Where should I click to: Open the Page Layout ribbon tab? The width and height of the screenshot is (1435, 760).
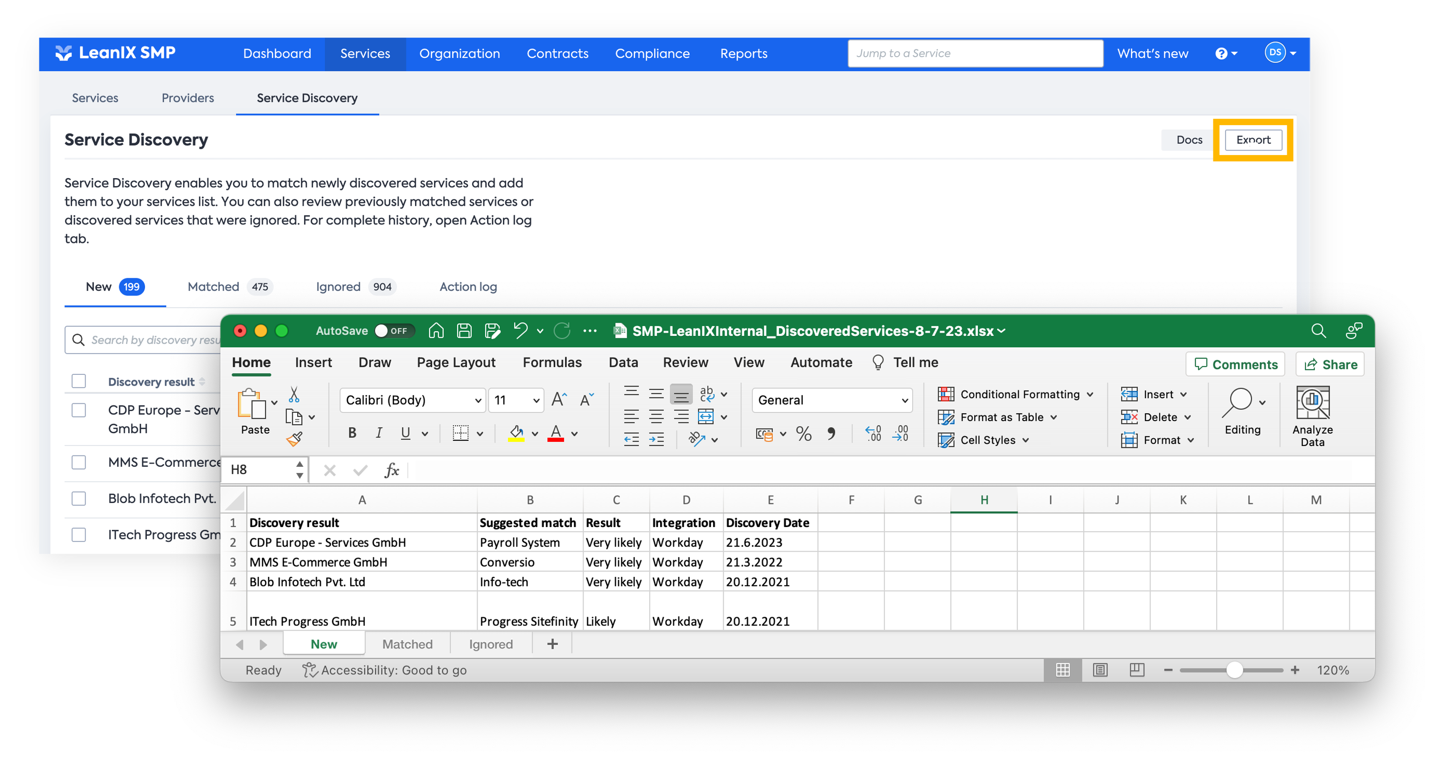coord(456,362)
